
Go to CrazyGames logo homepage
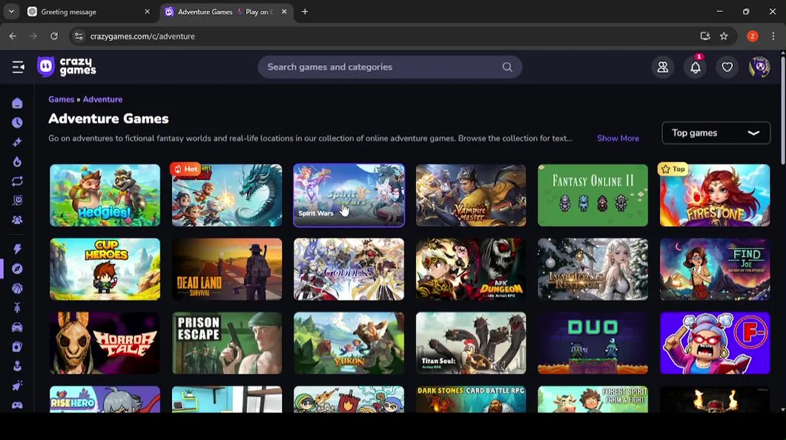pos(66,67)
